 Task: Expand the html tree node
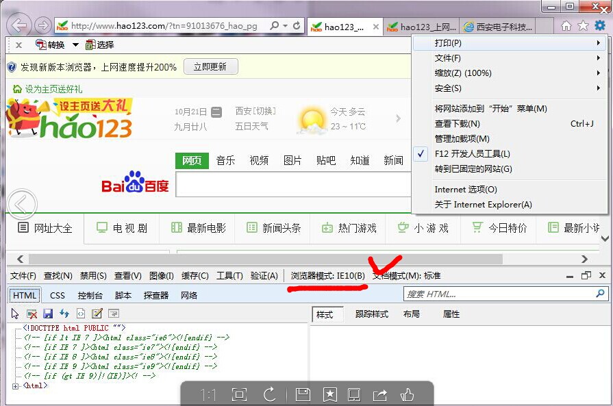pyautogui.click(x=15, y=386)
